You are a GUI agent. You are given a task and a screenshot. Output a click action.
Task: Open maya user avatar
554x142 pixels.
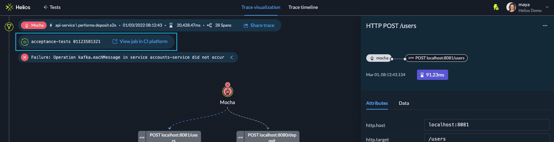point(511,7)
